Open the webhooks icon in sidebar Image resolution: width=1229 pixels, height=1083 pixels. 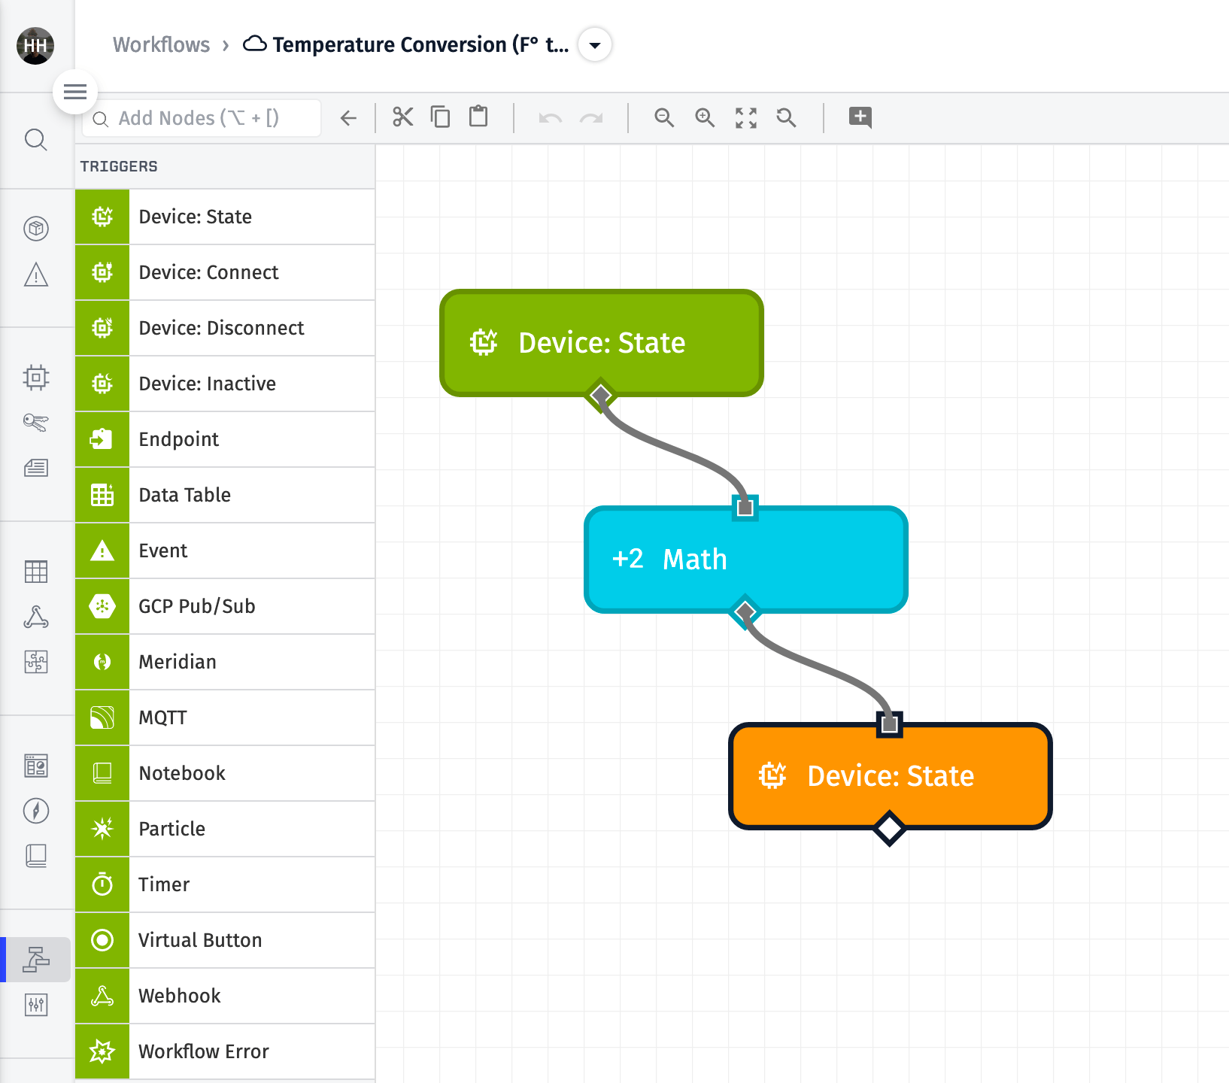(36, 617)
